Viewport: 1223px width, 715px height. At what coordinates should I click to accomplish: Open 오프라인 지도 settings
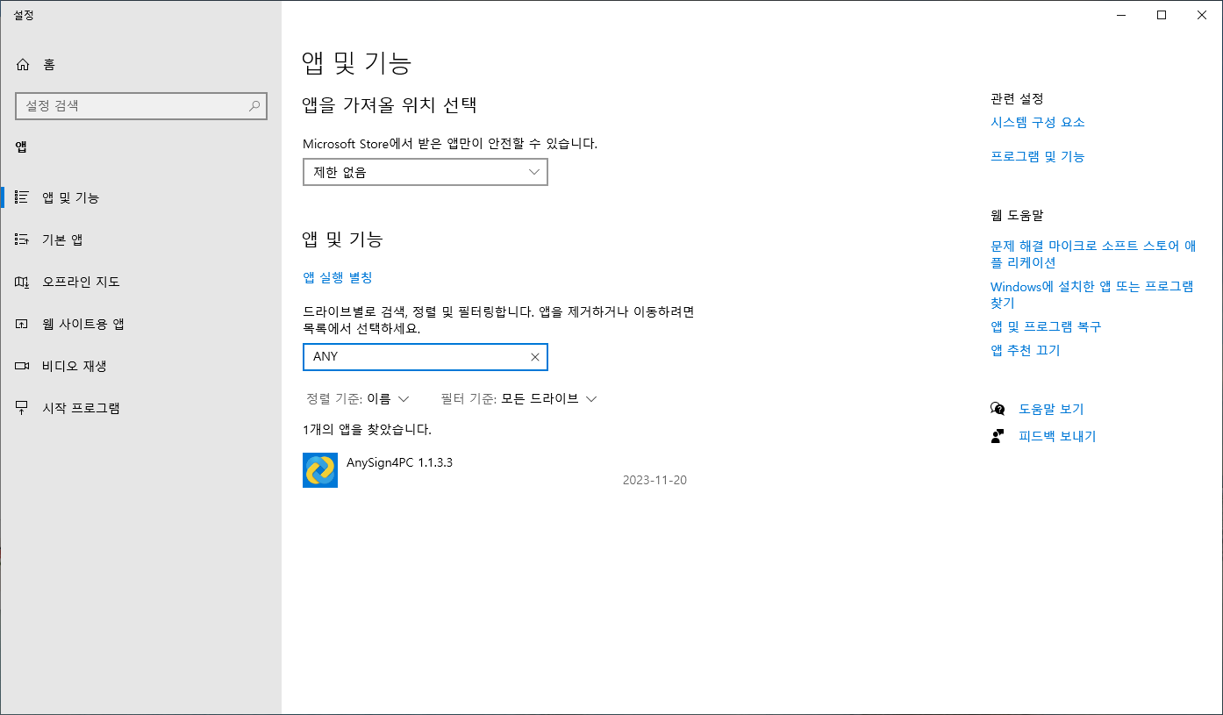pos(79,281)
